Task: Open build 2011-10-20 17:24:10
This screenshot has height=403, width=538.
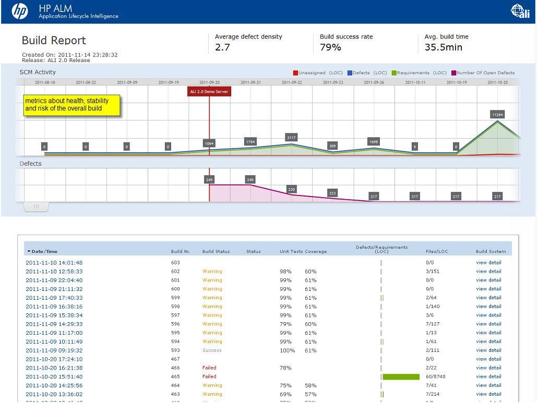Action: [x=54, y=359]
